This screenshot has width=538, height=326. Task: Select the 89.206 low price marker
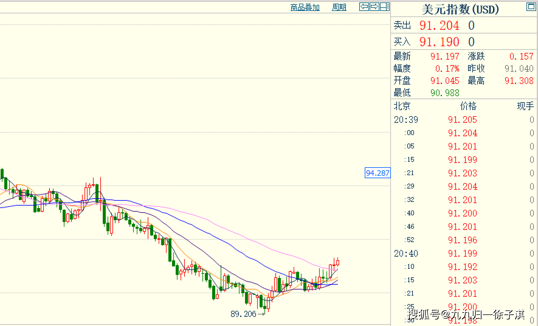(x=243, y=314)
